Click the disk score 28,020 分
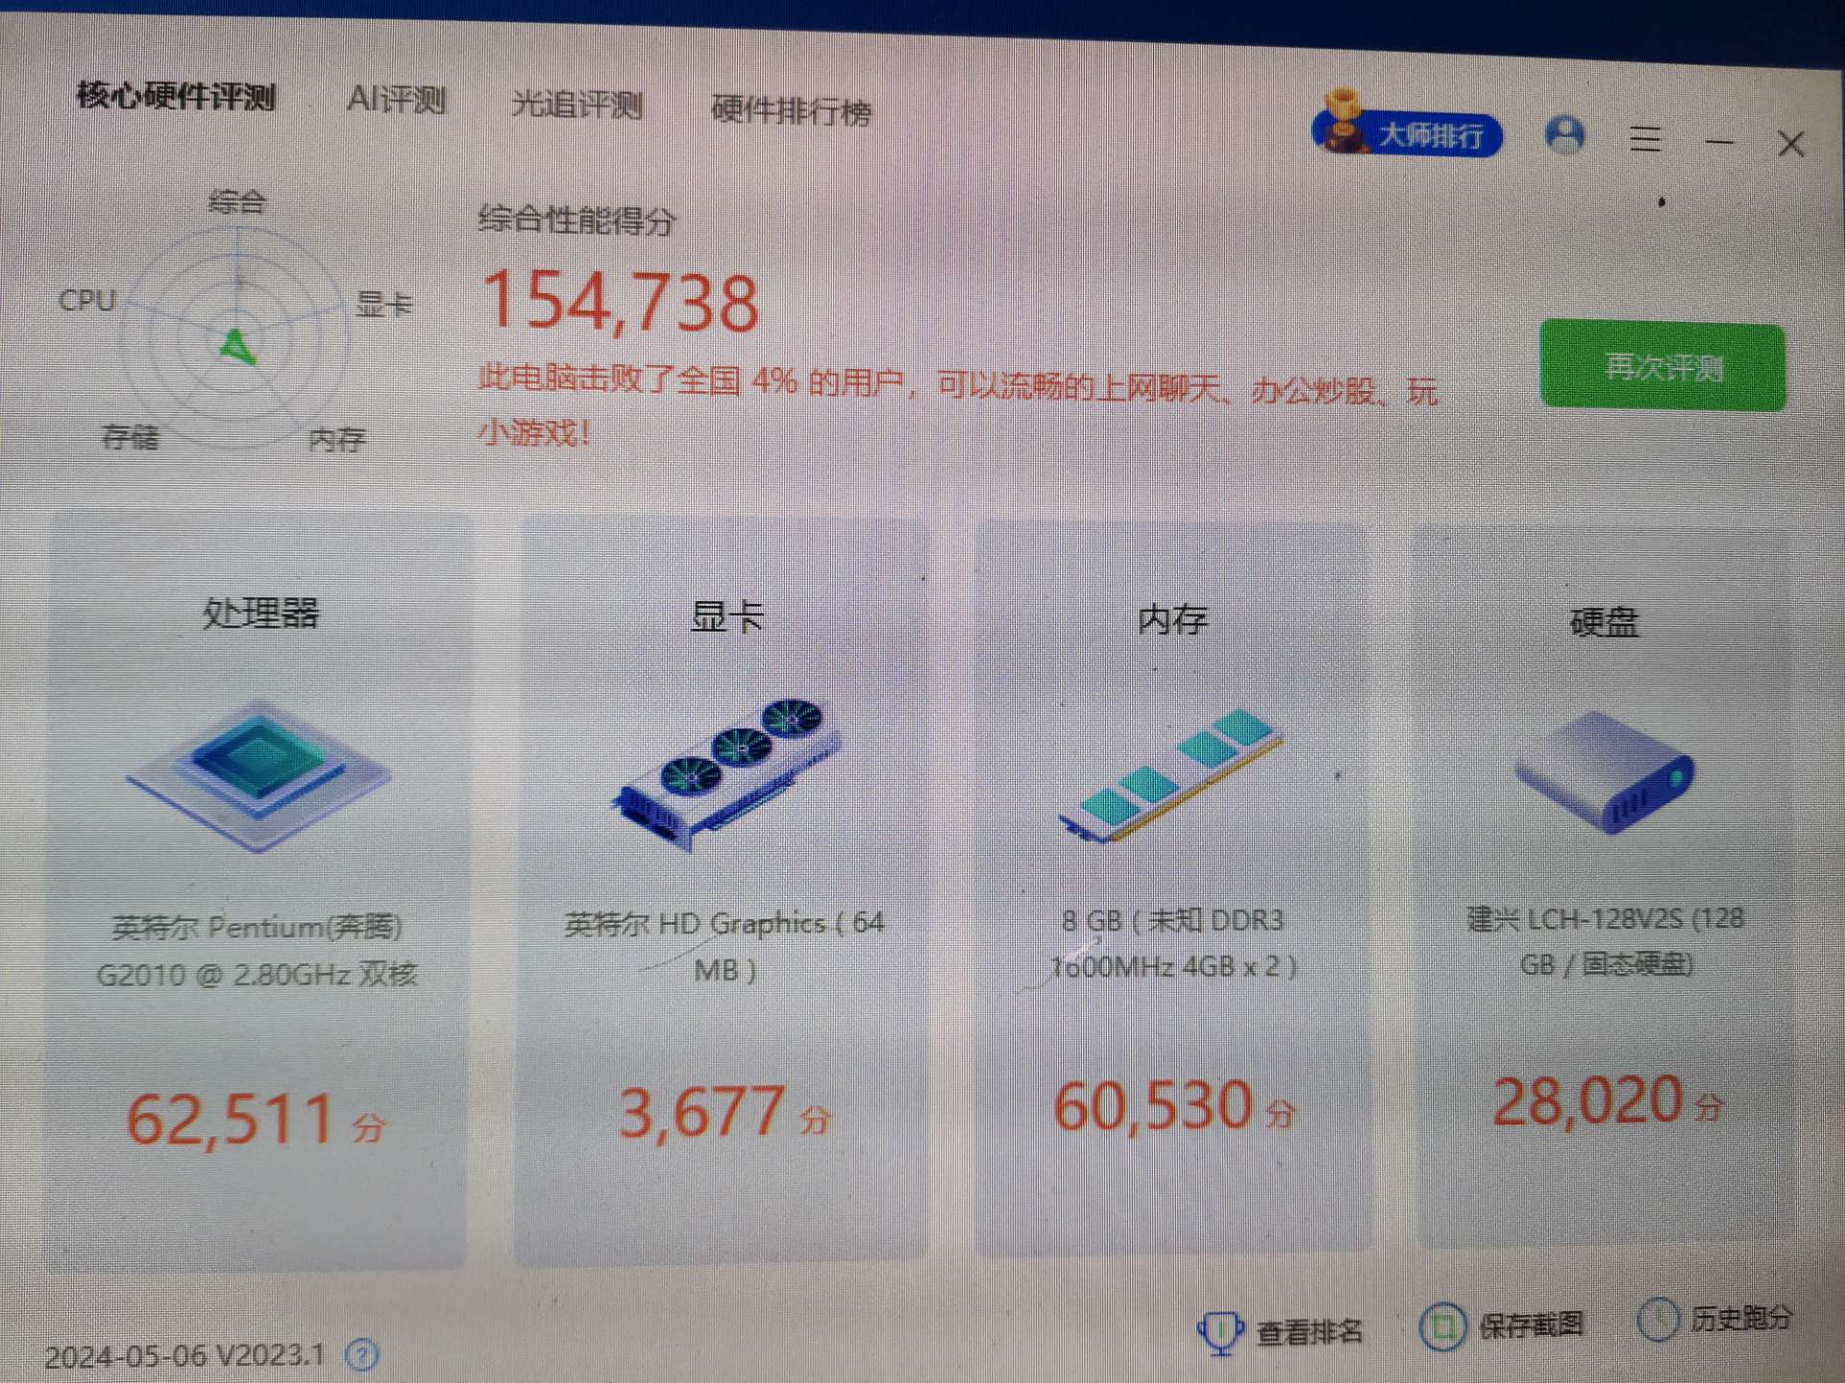Image resolution: width=1845 pixels, height=1383 pixels. point(1608,1102)
